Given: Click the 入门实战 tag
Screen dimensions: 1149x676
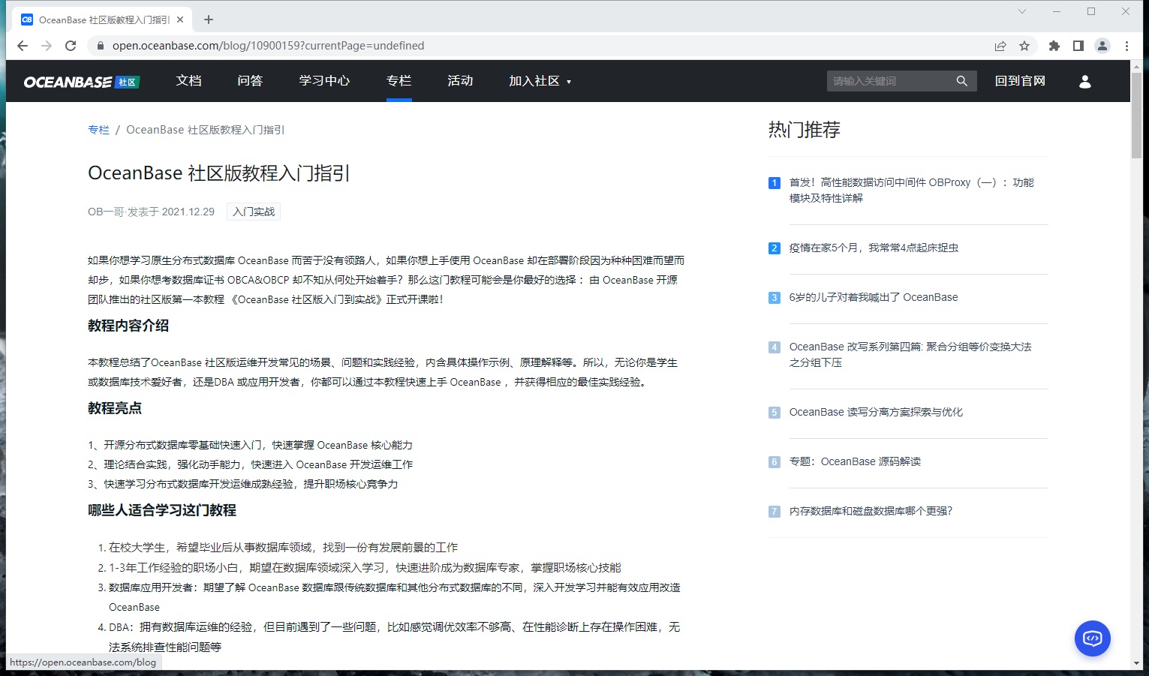Looking at the screenshot, I should click(254, 212).
